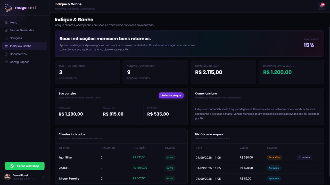Click the gear icon beside Configurações
This screenshot has width=330, height=185.
point(6,62)
